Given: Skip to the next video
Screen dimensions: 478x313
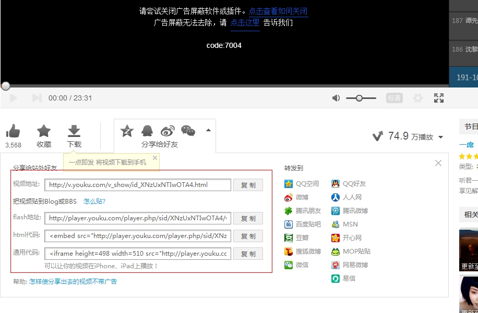Looking at the screenshot, I should [37, 98].
